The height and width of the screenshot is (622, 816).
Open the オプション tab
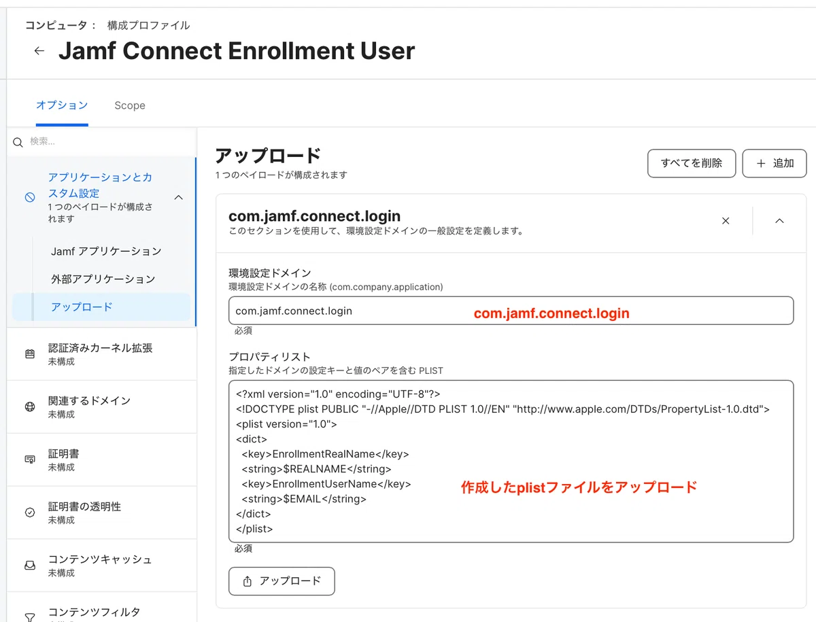click(x=62, y=105)
